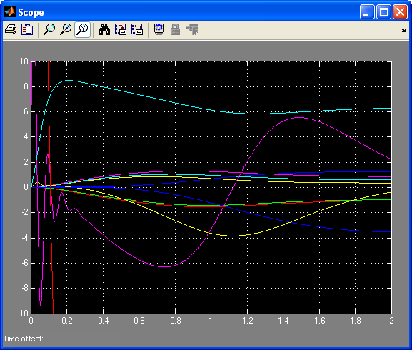Click the y-axis label '-10'
412x350 pixels.
23,314
